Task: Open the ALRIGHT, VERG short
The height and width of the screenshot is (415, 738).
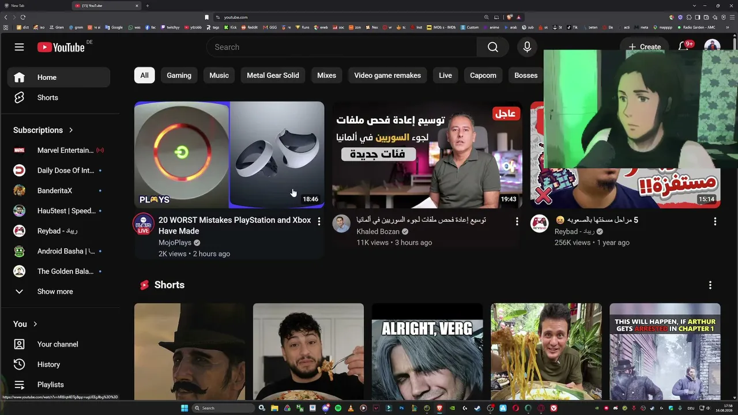Action: coord(427,352)
